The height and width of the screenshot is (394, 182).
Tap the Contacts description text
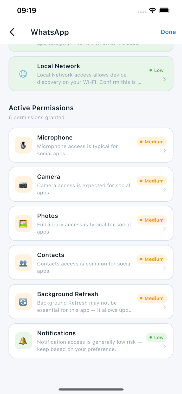tap(84, 267)
